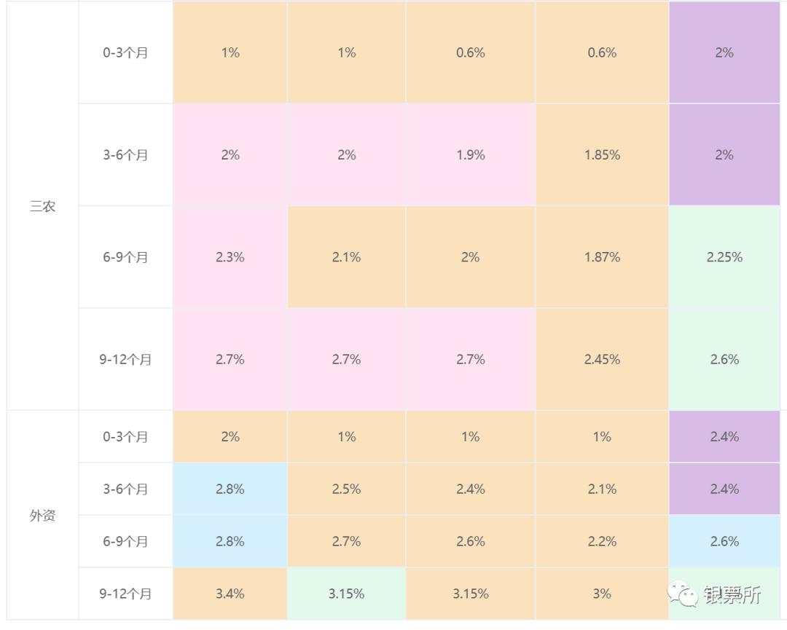This screenshot has width=787, height=630.
Task: Click the 三农 6-9个月 row label
Action: coord(125,257)
